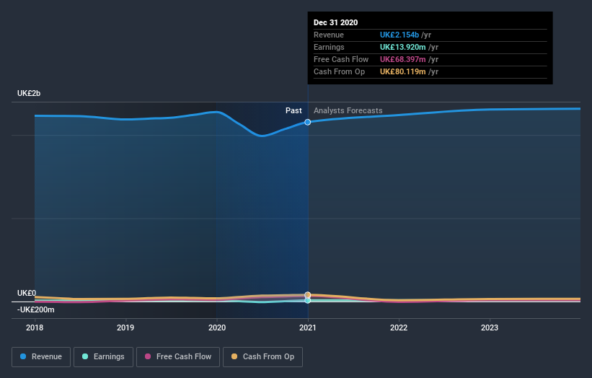Click the UK£0 y-axis label
592x378 pixels.
point(27,293)
